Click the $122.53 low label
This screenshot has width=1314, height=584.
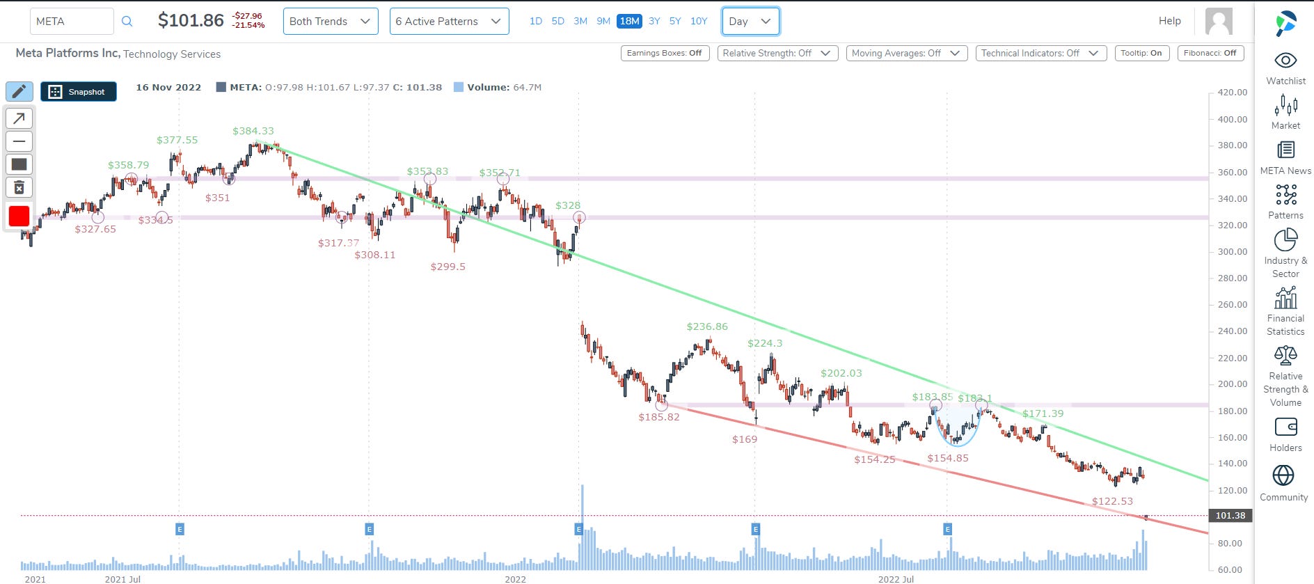(x=1112, y=501)
